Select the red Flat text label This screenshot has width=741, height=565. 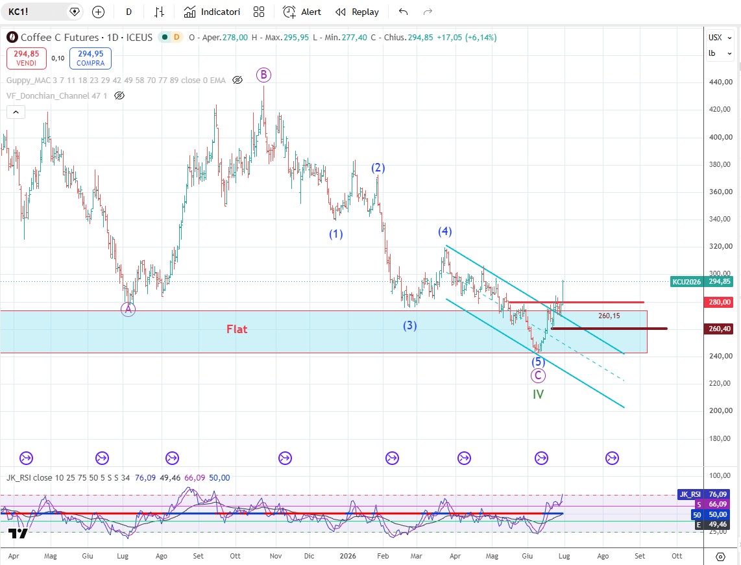point(237,329)
